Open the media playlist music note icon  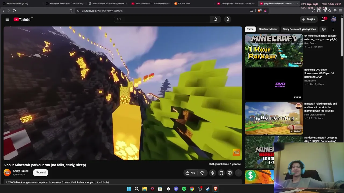click(314, 11)
